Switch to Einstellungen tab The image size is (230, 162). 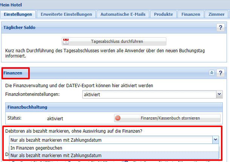[x=18, y=14]
